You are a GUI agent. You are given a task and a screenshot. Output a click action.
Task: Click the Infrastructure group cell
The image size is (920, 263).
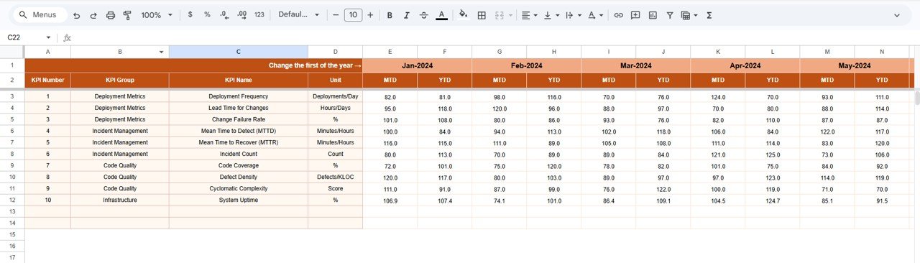tap(120, 200)
